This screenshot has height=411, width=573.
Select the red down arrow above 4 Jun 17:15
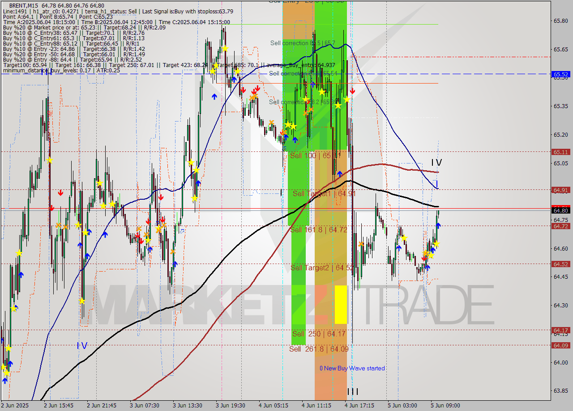pyautogui.click(x=352, y=92)
